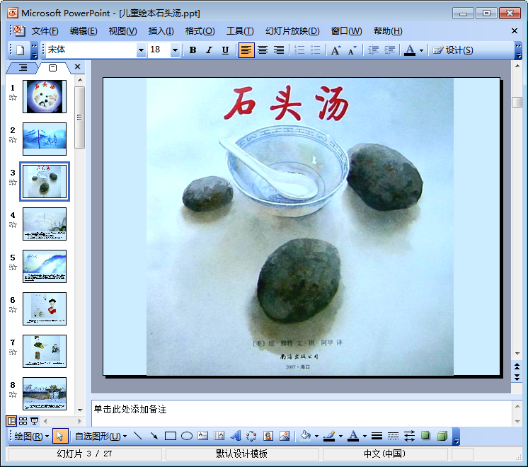Create a new blank presentation
Image resolution: width=528 pixels, height=467 pixels.
tap(21, 50)
